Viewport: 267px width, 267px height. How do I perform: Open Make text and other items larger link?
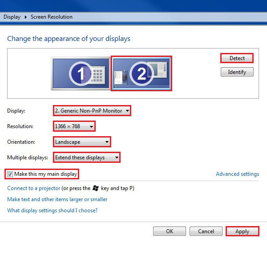(x=57, y=199)
